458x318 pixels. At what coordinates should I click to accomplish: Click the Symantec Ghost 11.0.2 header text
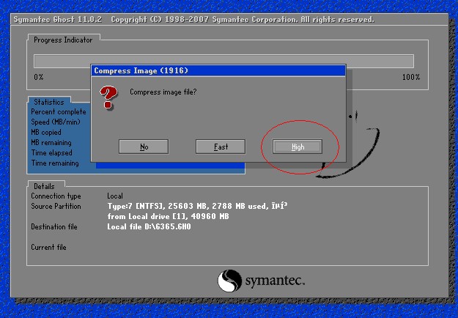point(58,20)
